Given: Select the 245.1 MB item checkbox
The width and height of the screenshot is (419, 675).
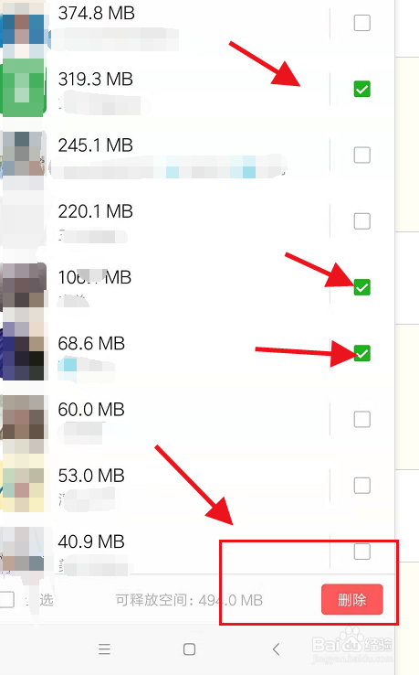Looking at the screenshot, I should click(x=361, y=155).
